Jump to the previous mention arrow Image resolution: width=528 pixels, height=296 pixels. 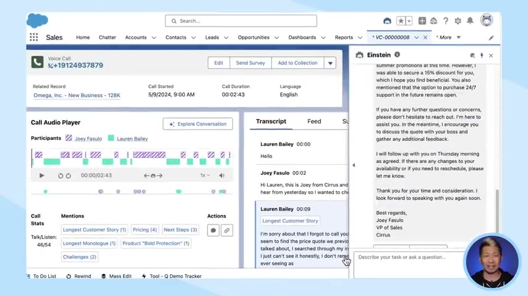pos(147,175)
